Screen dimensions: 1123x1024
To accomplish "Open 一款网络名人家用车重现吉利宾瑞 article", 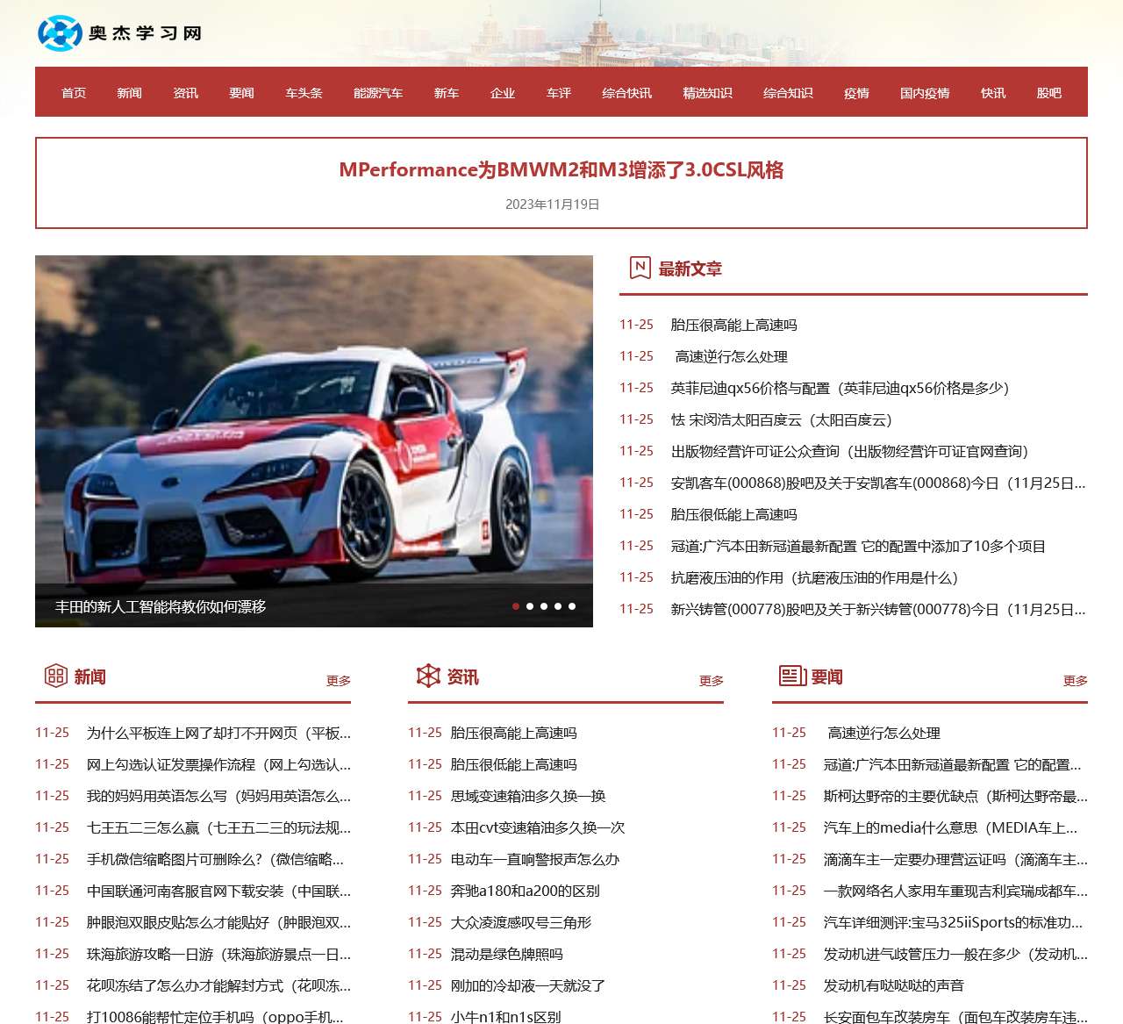I will tap(955, 891).
